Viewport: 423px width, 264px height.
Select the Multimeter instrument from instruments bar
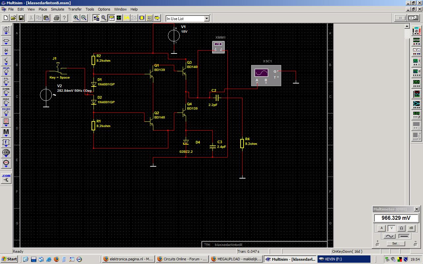(416, 31)
